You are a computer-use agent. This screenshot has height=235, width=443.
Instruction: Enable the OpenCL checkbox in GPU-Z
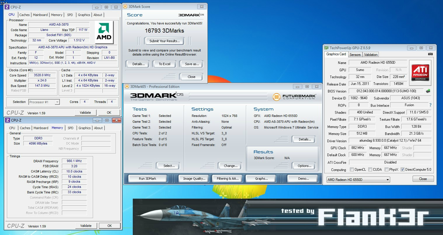(x=352, y=170)
